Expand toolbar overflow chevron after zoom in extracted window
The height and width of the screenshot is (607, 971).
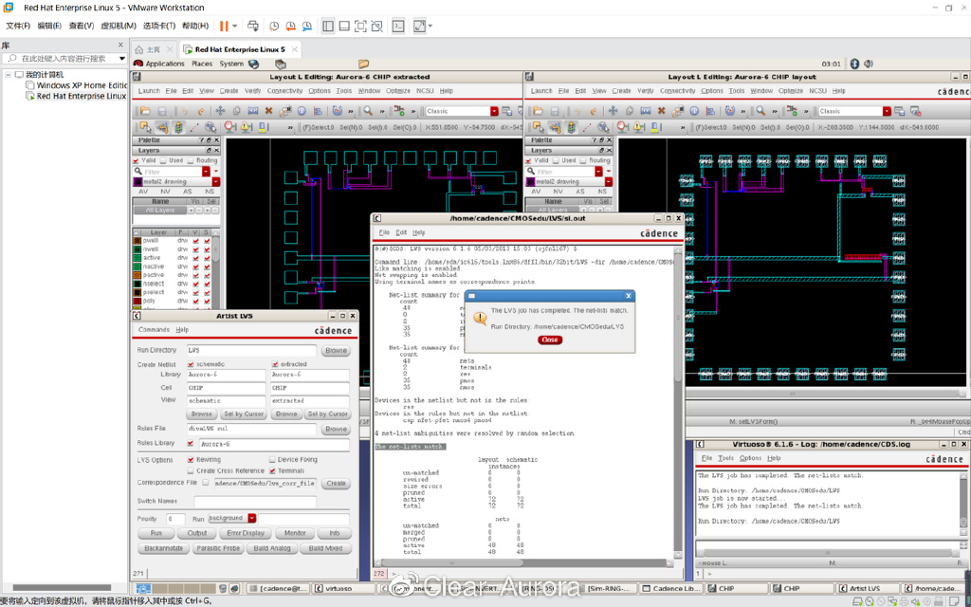381,112
